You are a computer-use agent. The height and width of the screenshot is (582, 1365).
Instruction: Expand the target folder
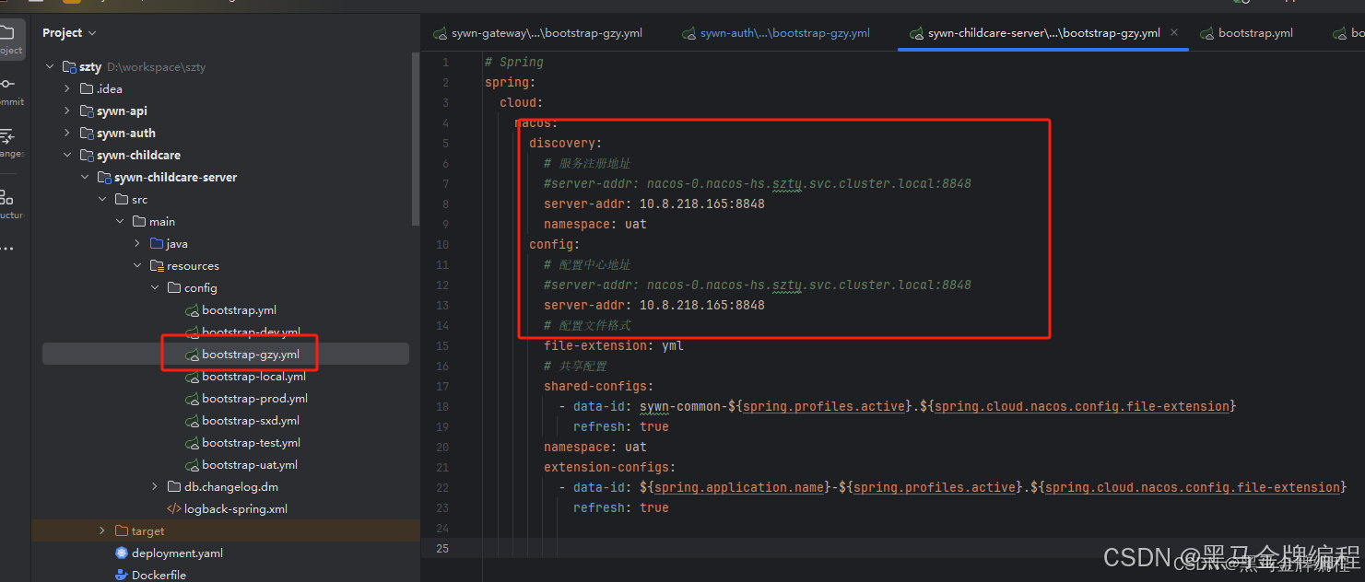[x=102, y=530]
